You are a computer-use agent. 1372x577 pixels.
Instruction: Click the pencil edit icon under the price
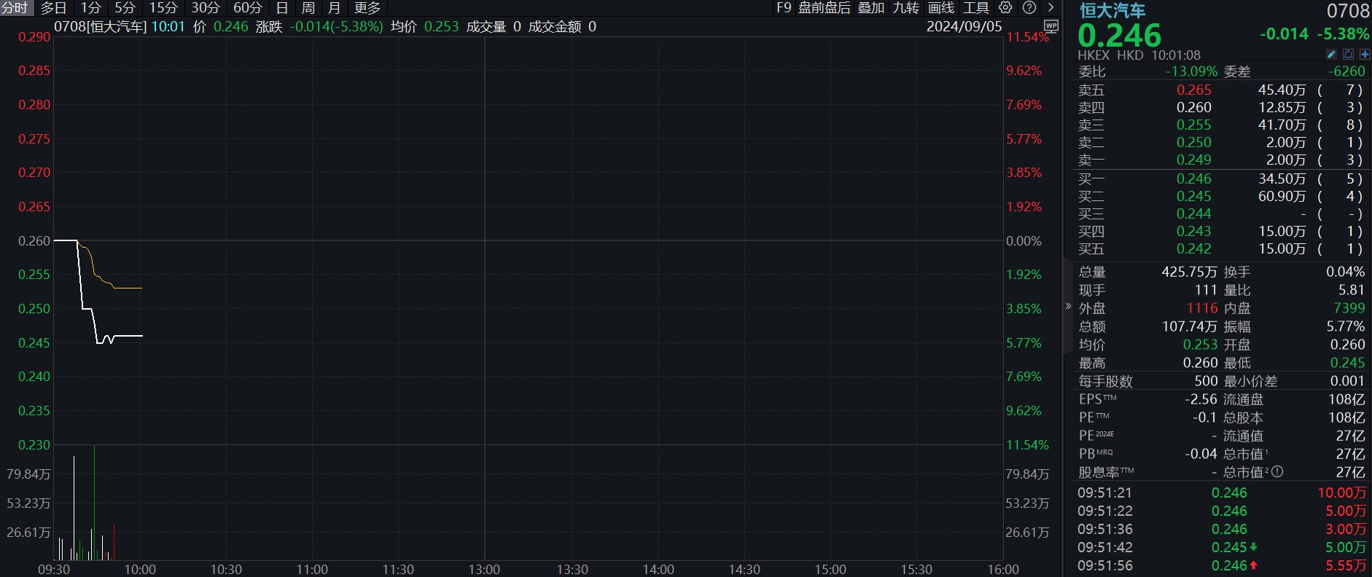coord(1331,55)
